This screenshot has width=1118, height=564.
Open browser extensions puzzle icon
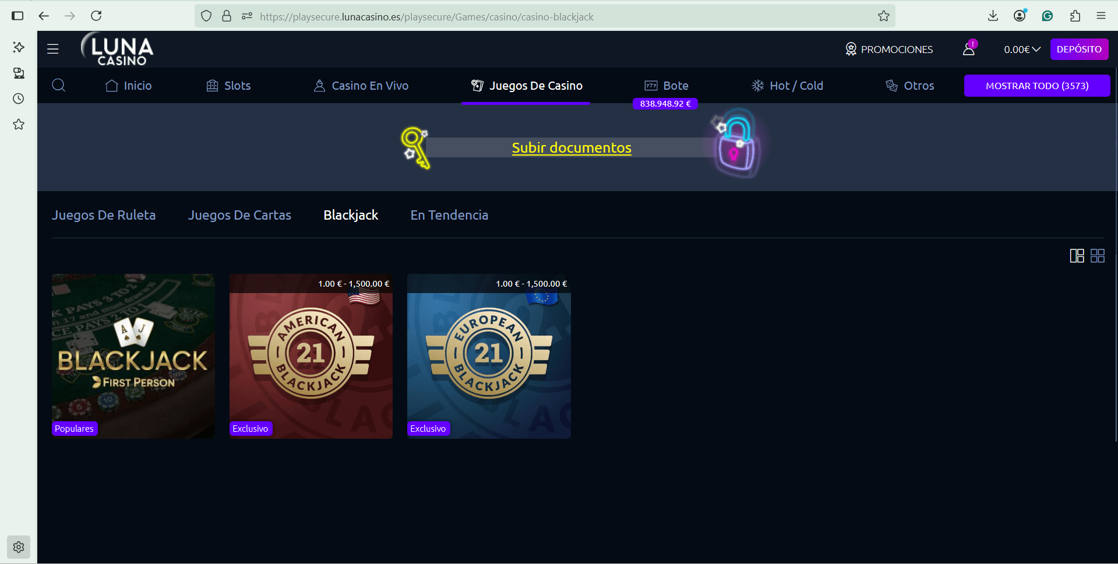point(1075,16)
